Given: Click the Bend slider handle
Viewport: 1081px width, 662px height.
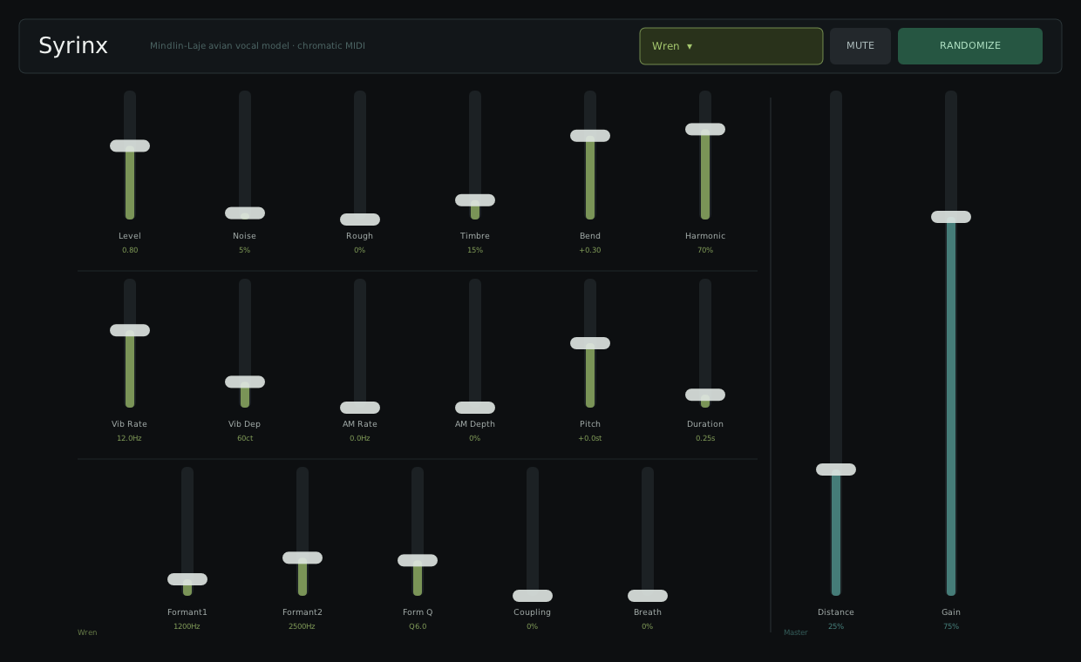Looking at the screenshot, I should point(590,136).
